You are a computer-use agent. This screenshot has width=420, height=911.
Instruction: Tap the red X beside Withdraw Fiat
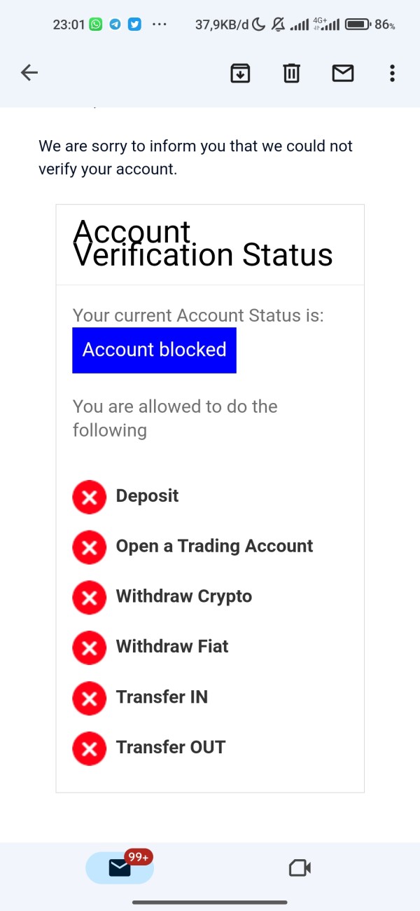pos(90,648)
